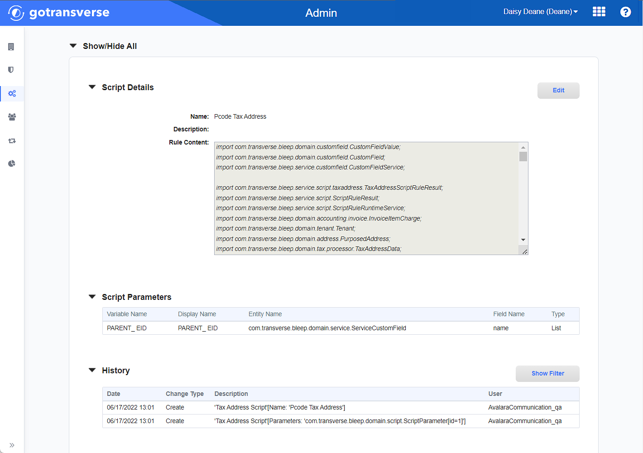Click the rule content scrollbar up arrow
The width and height of the screenshot is (643, 453).
click(523, 147)
